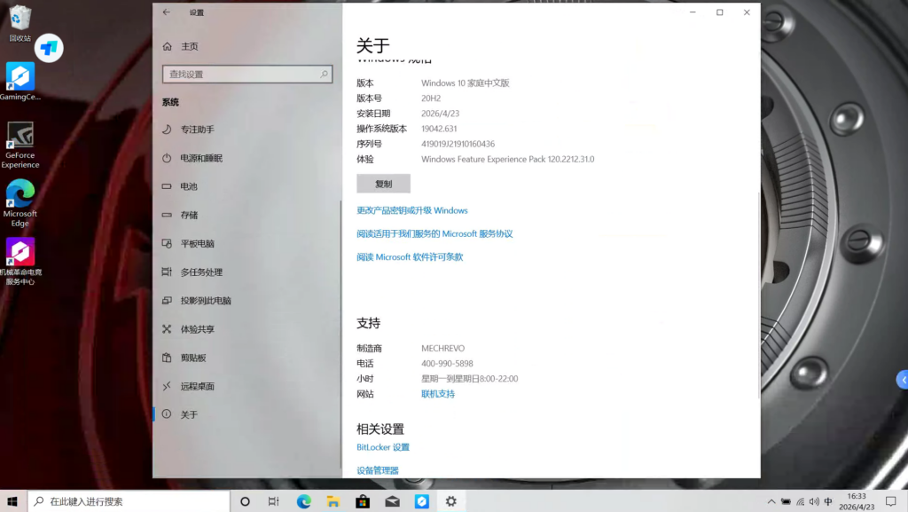
Task: Open Microsoft Edge desktop shortcut
Action: (20, 203)
